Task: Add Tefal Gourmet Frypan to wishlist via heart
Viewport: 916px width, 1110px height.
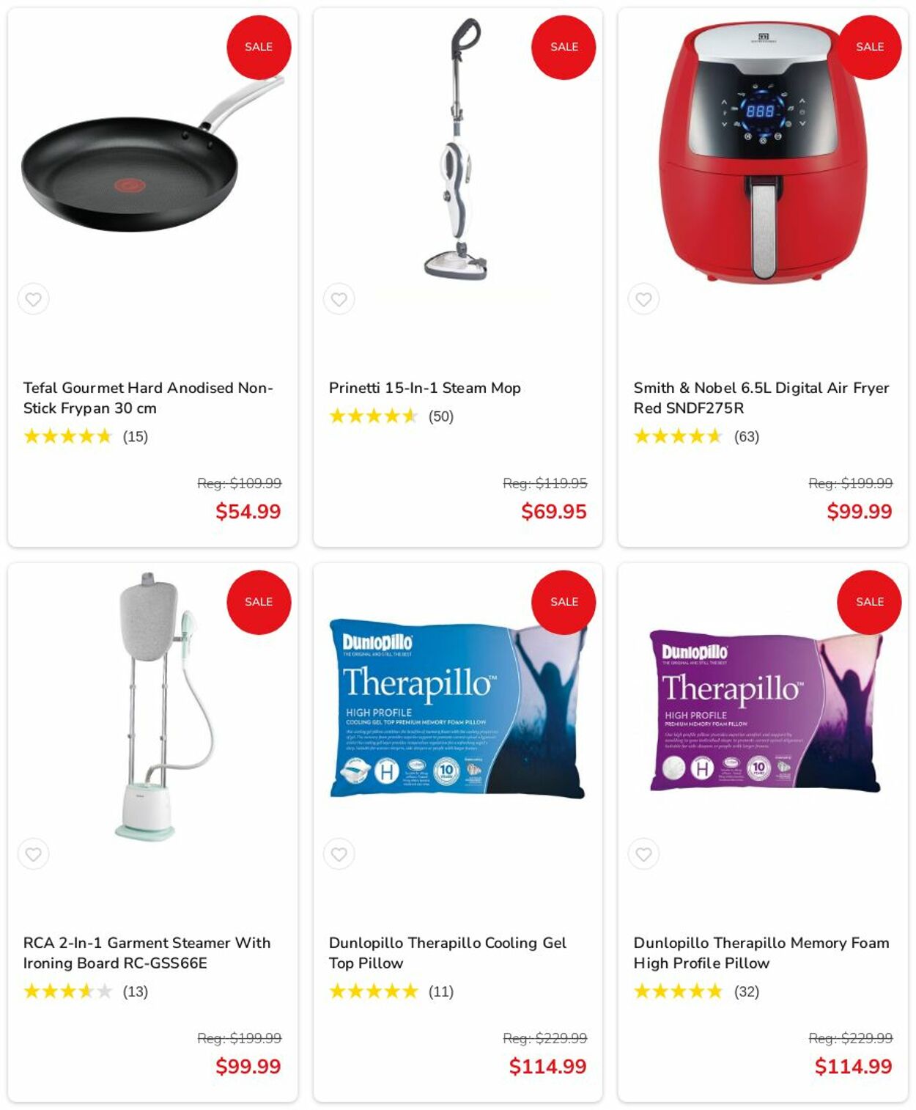Action: point(33,299)
